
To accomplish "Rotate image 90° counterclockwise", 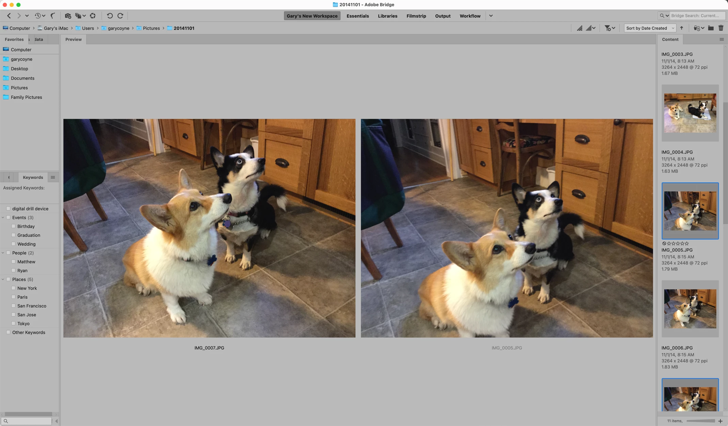I will pos(110,16).
